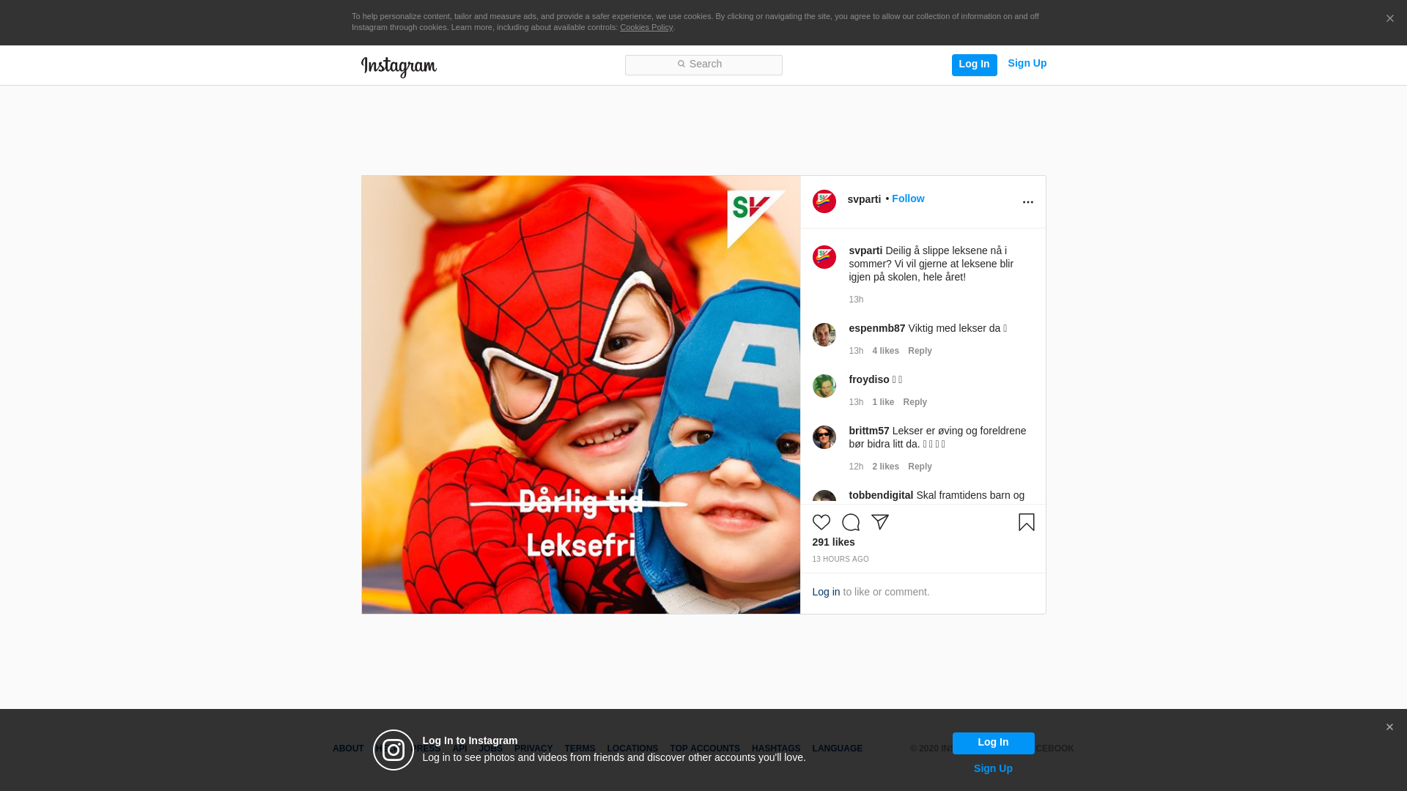View 4 likes on espenmb87 comment
1407x791 pixels.
(x=885, y=351)
